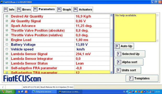Click help panel scroll up arrow
The image size is (162, 94).
click(157, 15)
